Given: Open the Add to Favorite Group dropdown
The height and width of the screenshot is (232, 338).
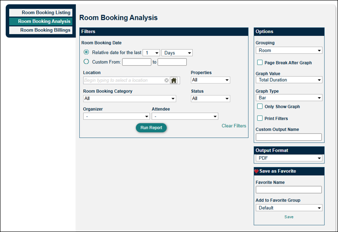Looking at the screenshot, I should [x=289, y=208].
